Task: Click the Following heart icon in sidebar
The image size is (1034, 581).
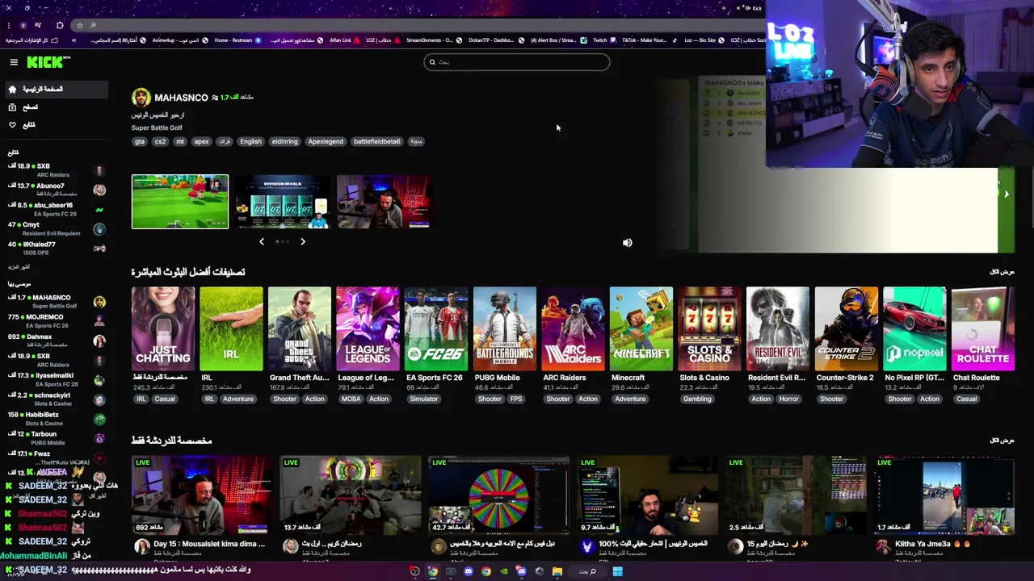Action: 12,124
